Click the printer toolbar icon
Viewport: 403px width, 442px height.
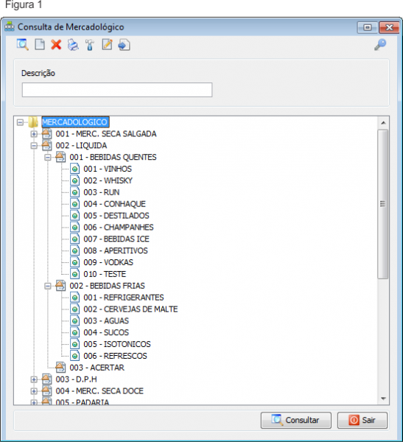pos(73,45)
